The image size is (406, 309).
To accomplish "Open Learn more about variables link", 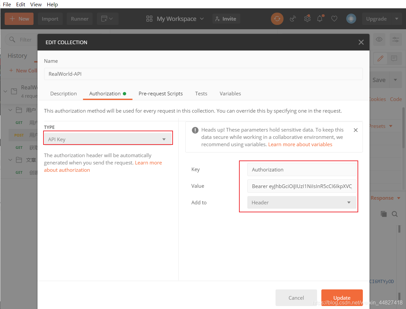I will click(x=300, y=145).
